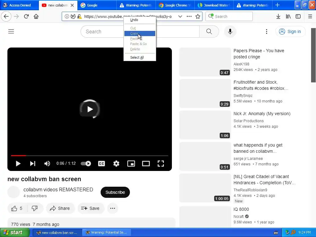Open the Windows start menu
The width and height of the screenshot is (316, 237).
[x=15, y=233]
